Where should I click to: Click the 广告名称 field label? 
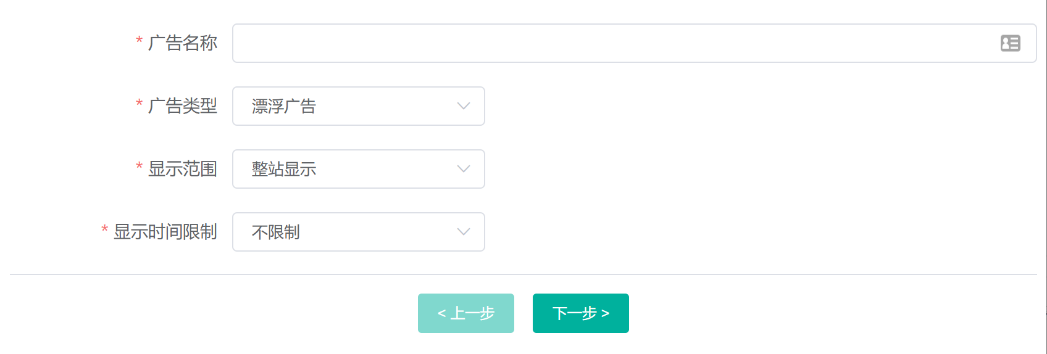point(183,43)
